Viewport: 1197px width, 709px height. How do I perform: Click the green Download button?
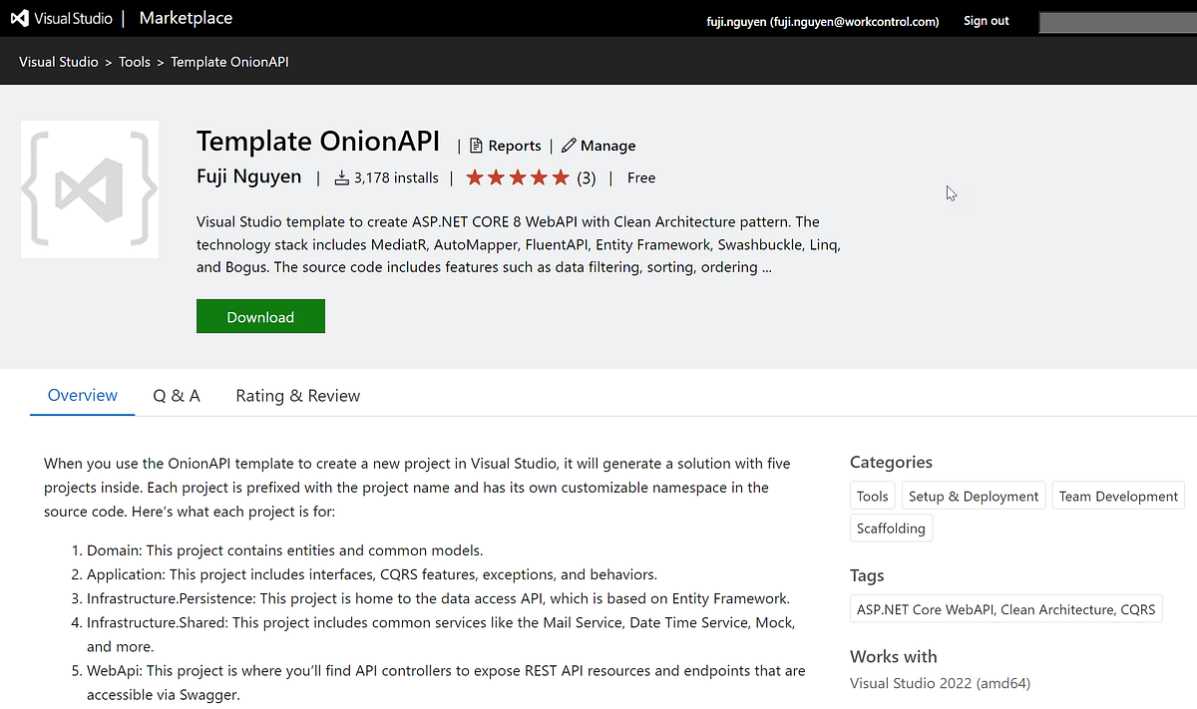(x=260, y=315)
